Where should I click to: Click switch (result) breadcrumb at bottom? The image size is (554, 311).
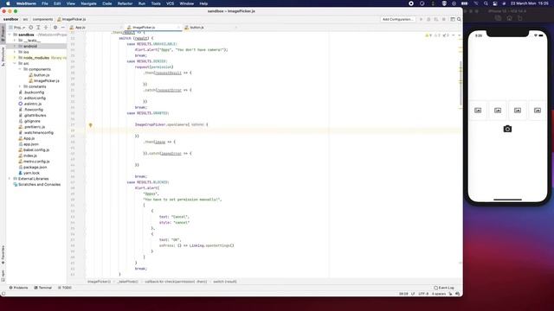point(225,282)
